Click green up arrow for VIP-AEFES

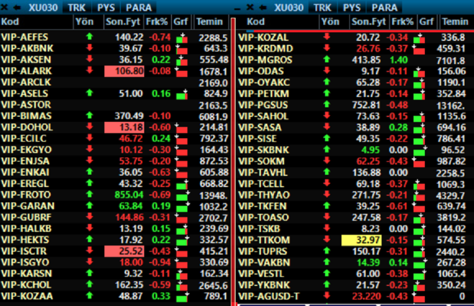[x=89, y=37]
